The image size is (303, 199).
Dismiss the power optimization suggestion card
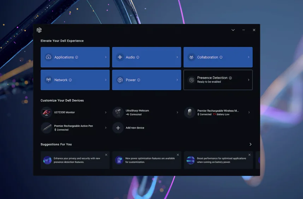[178, 155]
